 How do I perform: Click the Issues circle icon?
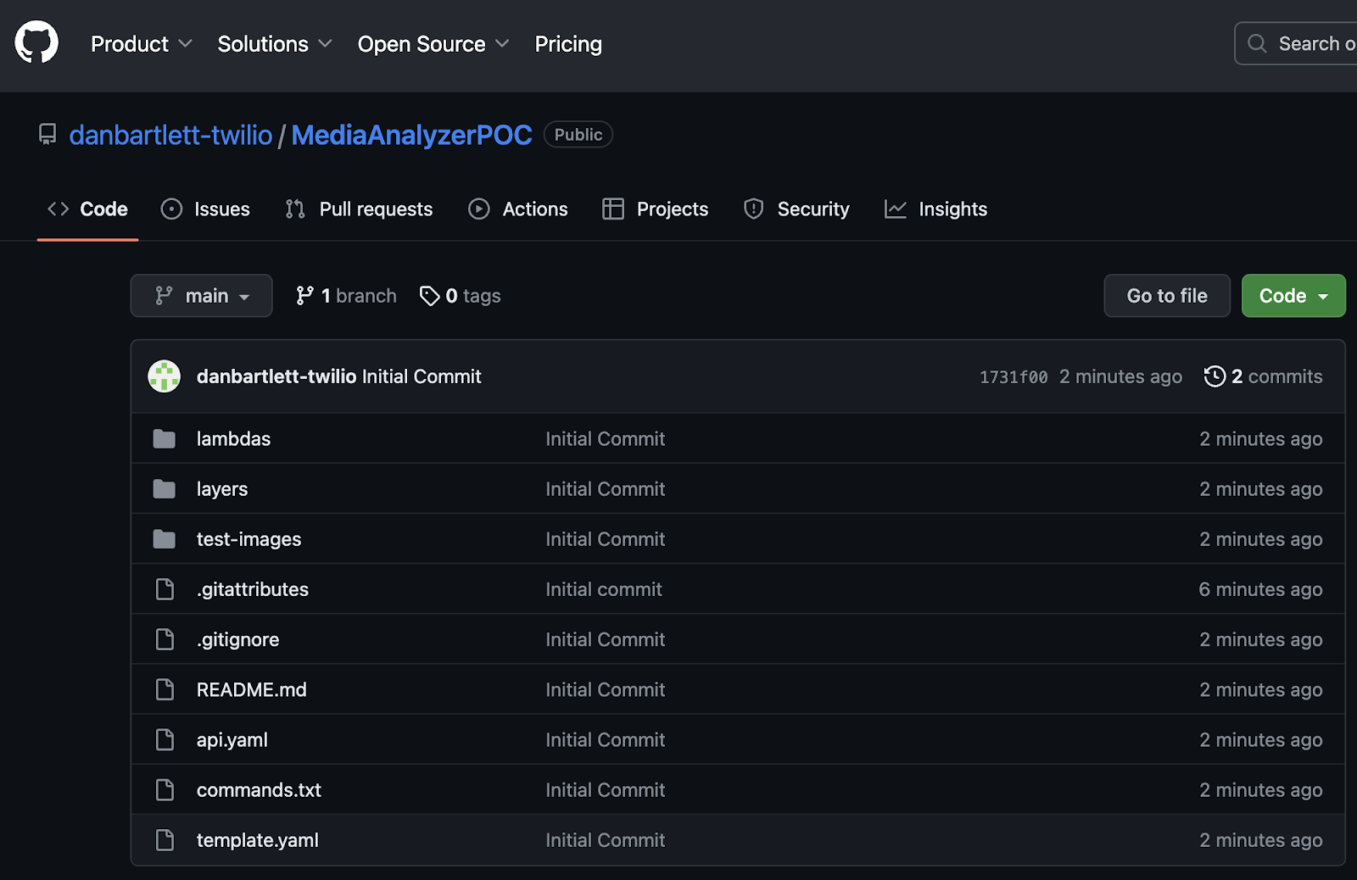171,209
